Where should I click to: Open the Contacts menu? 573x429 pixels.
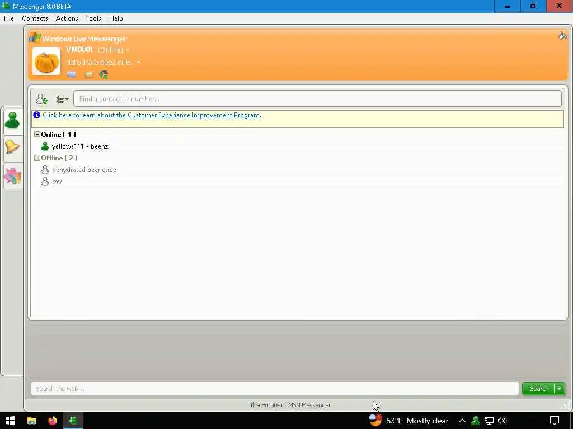pyautogui.click(x=35, y=18)
